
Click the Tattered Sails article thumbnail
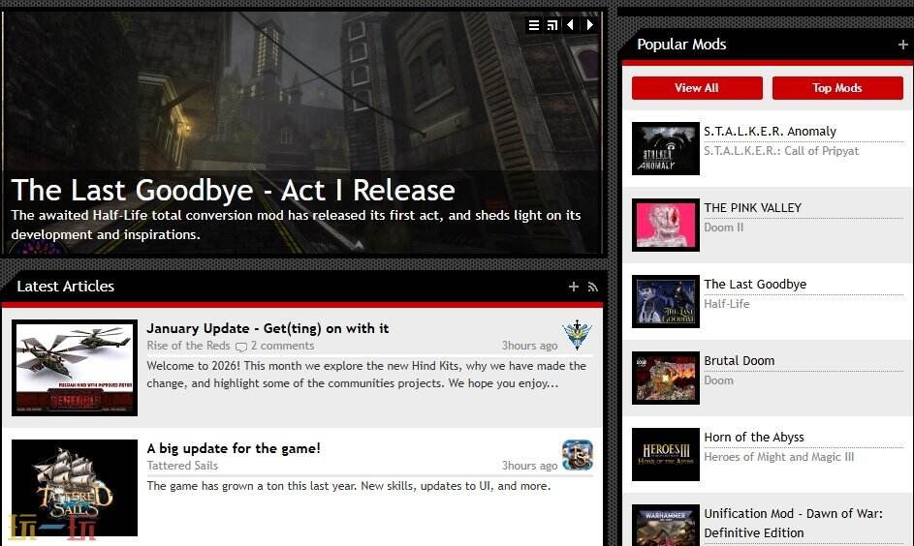click(75, 488)
